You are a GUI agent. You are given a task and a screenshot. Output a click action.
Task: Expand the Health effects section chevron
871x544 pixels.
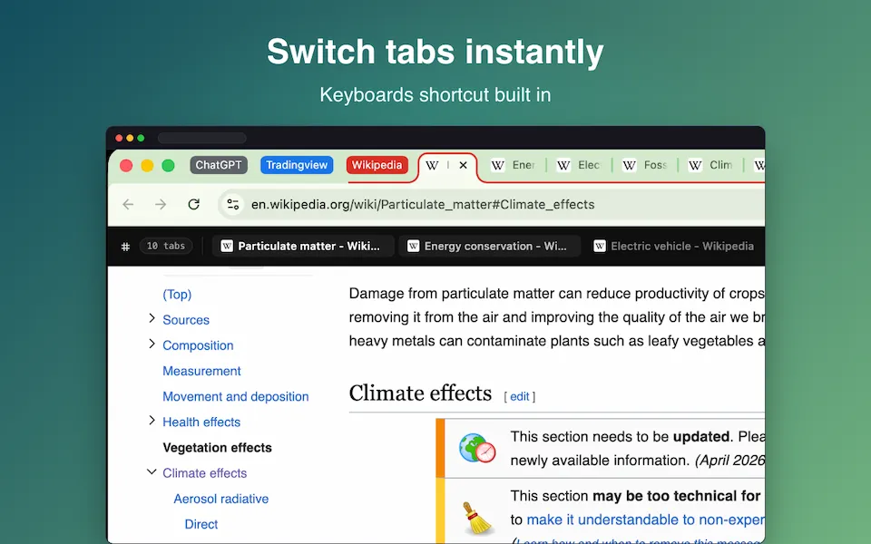(152, 420)
